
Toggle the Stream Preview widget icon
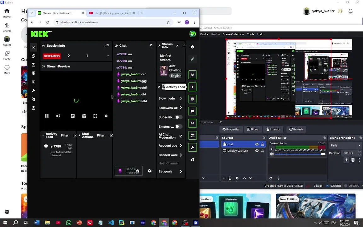(x=193, y=75)
